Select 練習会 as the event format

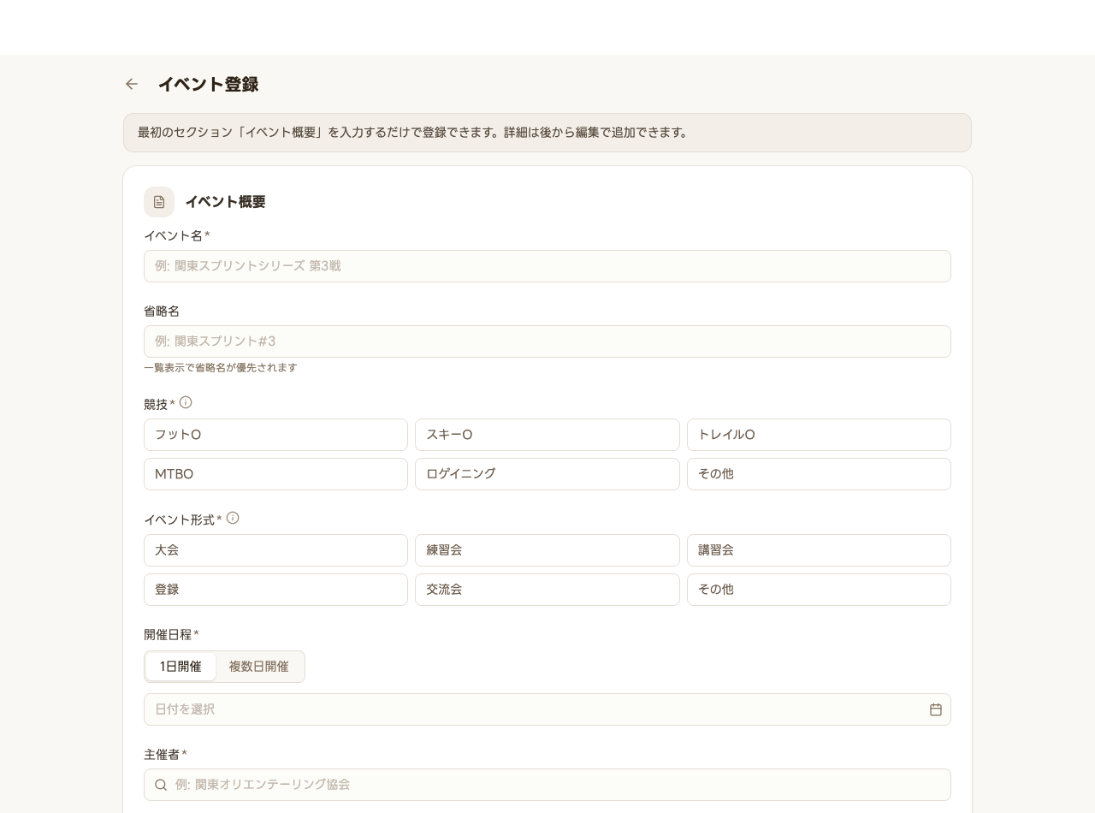coord(547,550)
